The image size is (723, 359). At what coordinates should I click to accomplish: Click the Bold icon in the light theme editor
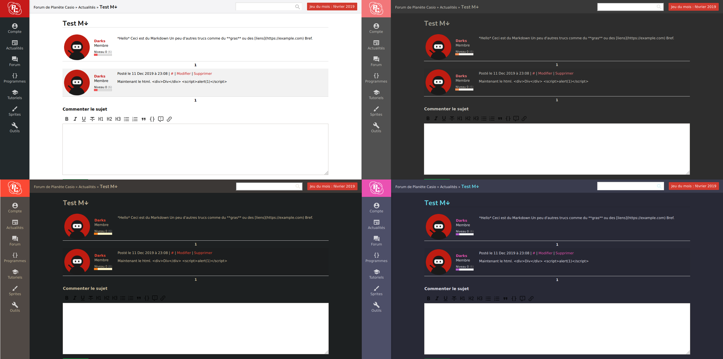pos(67,119)
